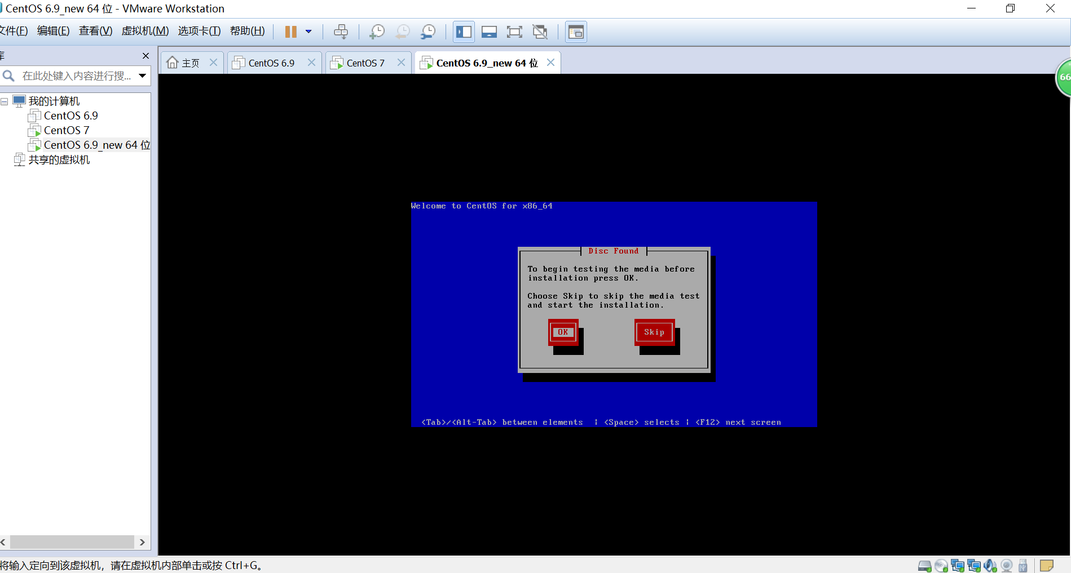Open the message log note icon
The image size is (1071, 573).
(x=1047, y=566)
